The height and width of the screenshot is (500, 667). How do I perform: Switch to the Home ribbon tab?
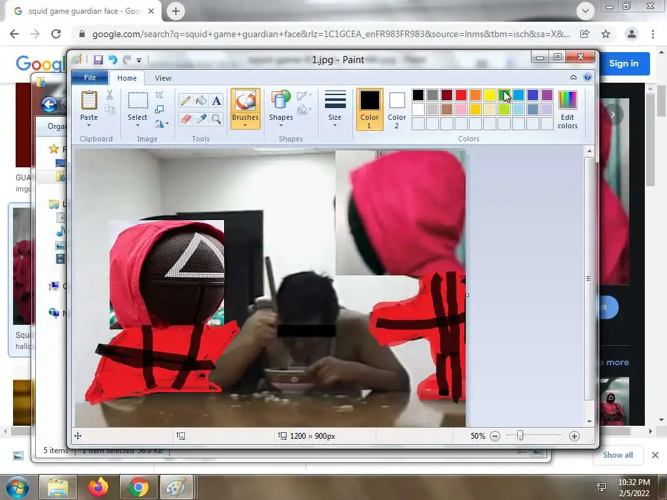127,78
